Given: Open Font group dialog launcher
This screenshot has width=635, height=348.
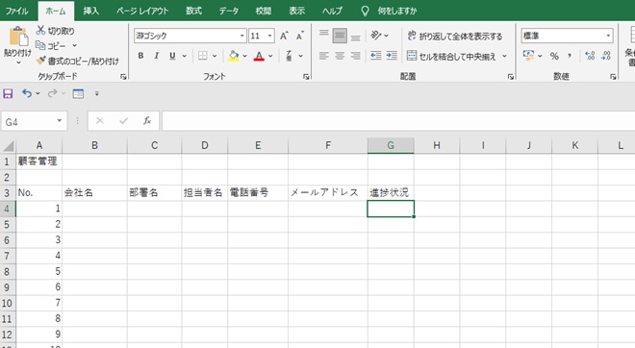Looking at the screenshot, I should pyautogui.click(x=306, y=77).
